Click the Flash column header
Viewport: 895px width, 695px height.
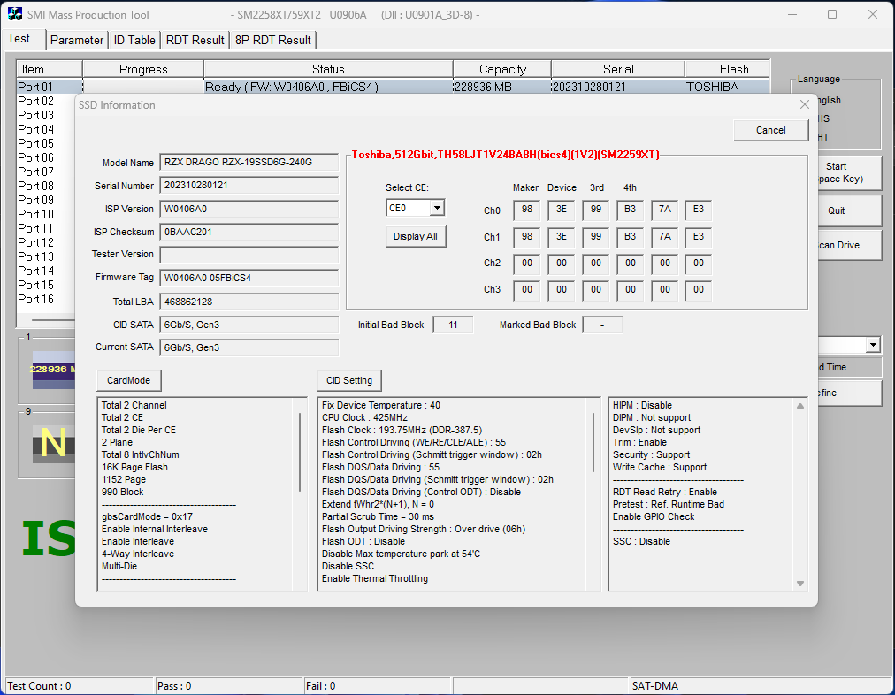tap(733, 69)
